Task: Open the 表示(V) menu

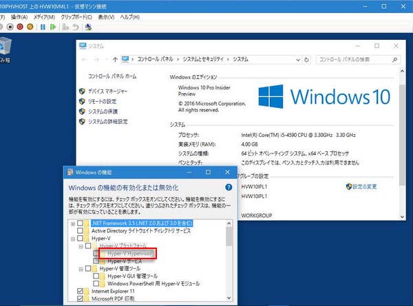Action: pyautogui.click(x=106, y=17)
